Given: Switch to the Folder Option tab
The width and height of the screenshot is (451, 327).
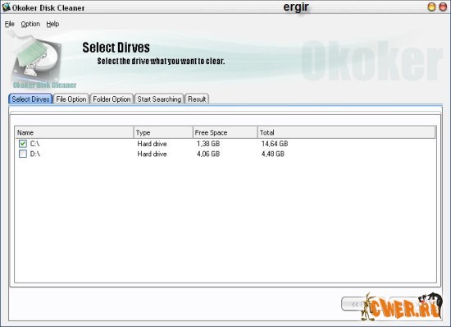Looking at the screenshot, I should coord(112,99).
